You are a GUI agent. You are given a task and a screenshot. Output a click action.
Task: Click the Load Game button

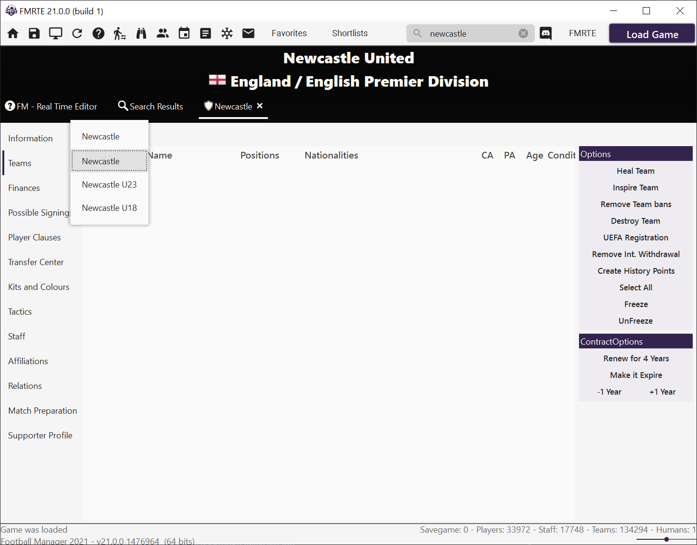pyautogui.click(x=652, y=34)
